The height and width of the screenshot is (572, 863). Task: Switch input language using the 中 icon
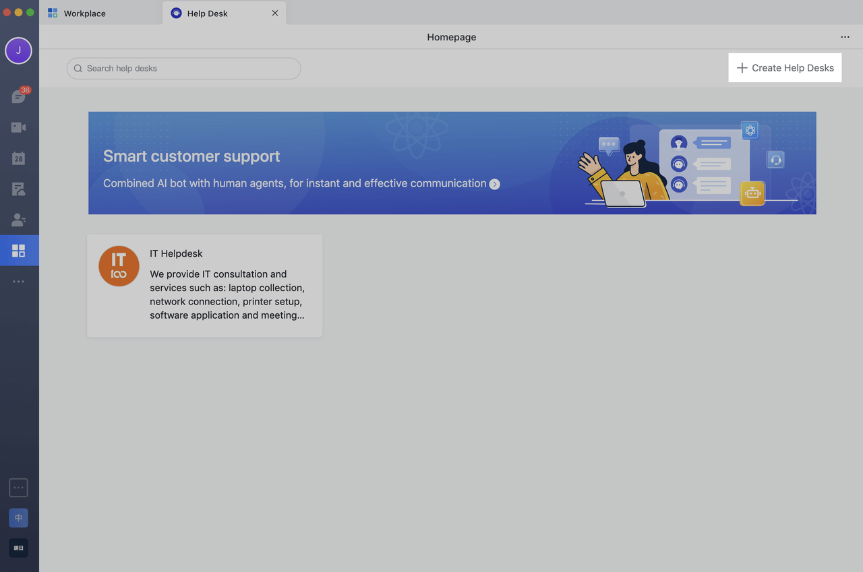18,517
